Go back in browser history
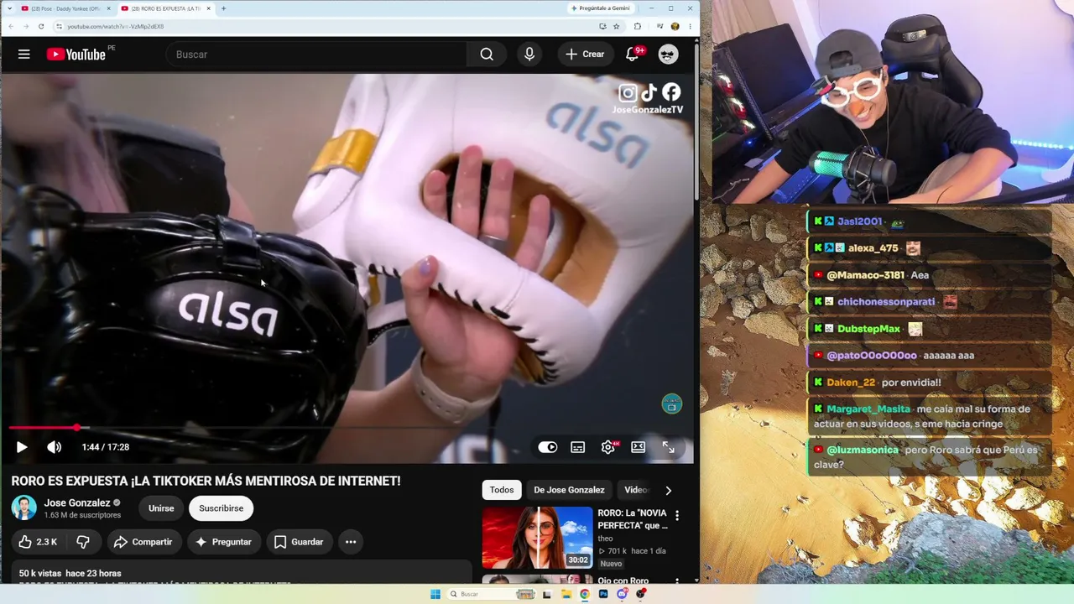This screenshot has height=604, width=1074. (10, 26)
